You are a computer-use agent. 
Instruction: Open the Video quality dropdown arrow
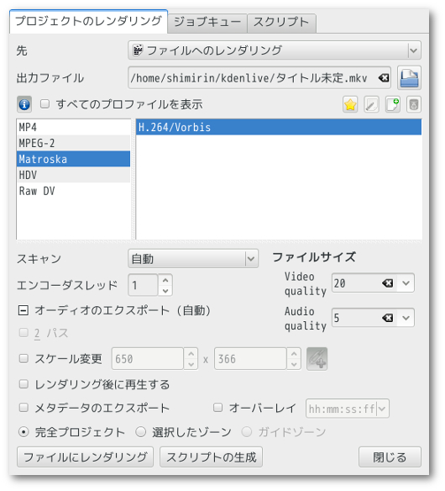point(406,283)
